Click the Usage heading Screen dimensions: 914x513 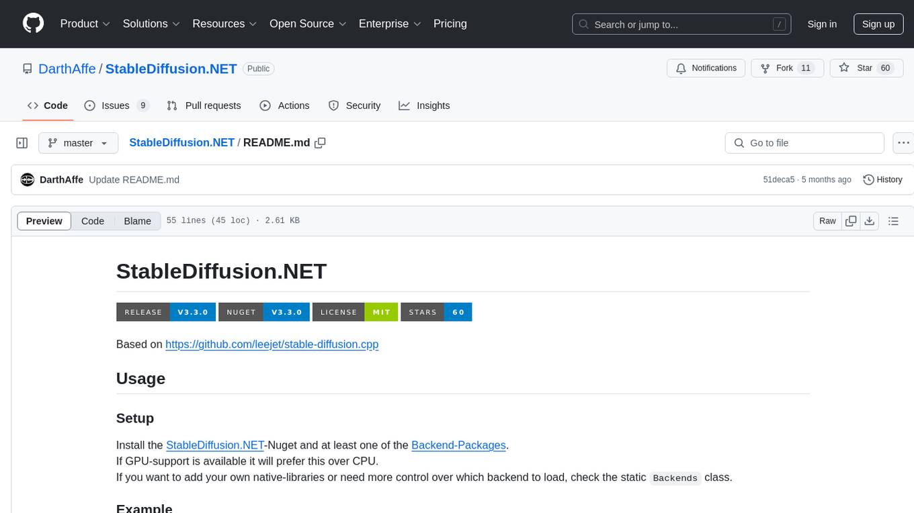click(140, 379)
